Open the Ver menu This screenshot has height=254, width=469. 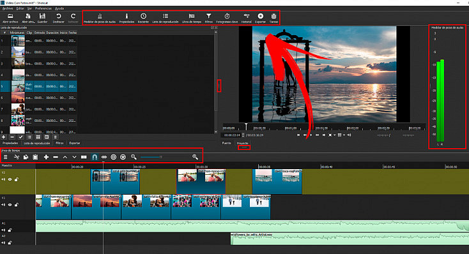point(29,8)
